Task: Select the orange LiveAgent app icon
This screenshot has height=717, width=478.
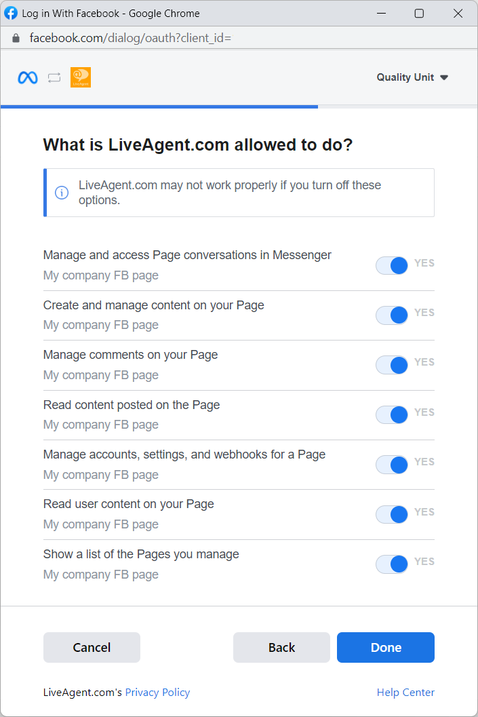Action: pos(80,77)
